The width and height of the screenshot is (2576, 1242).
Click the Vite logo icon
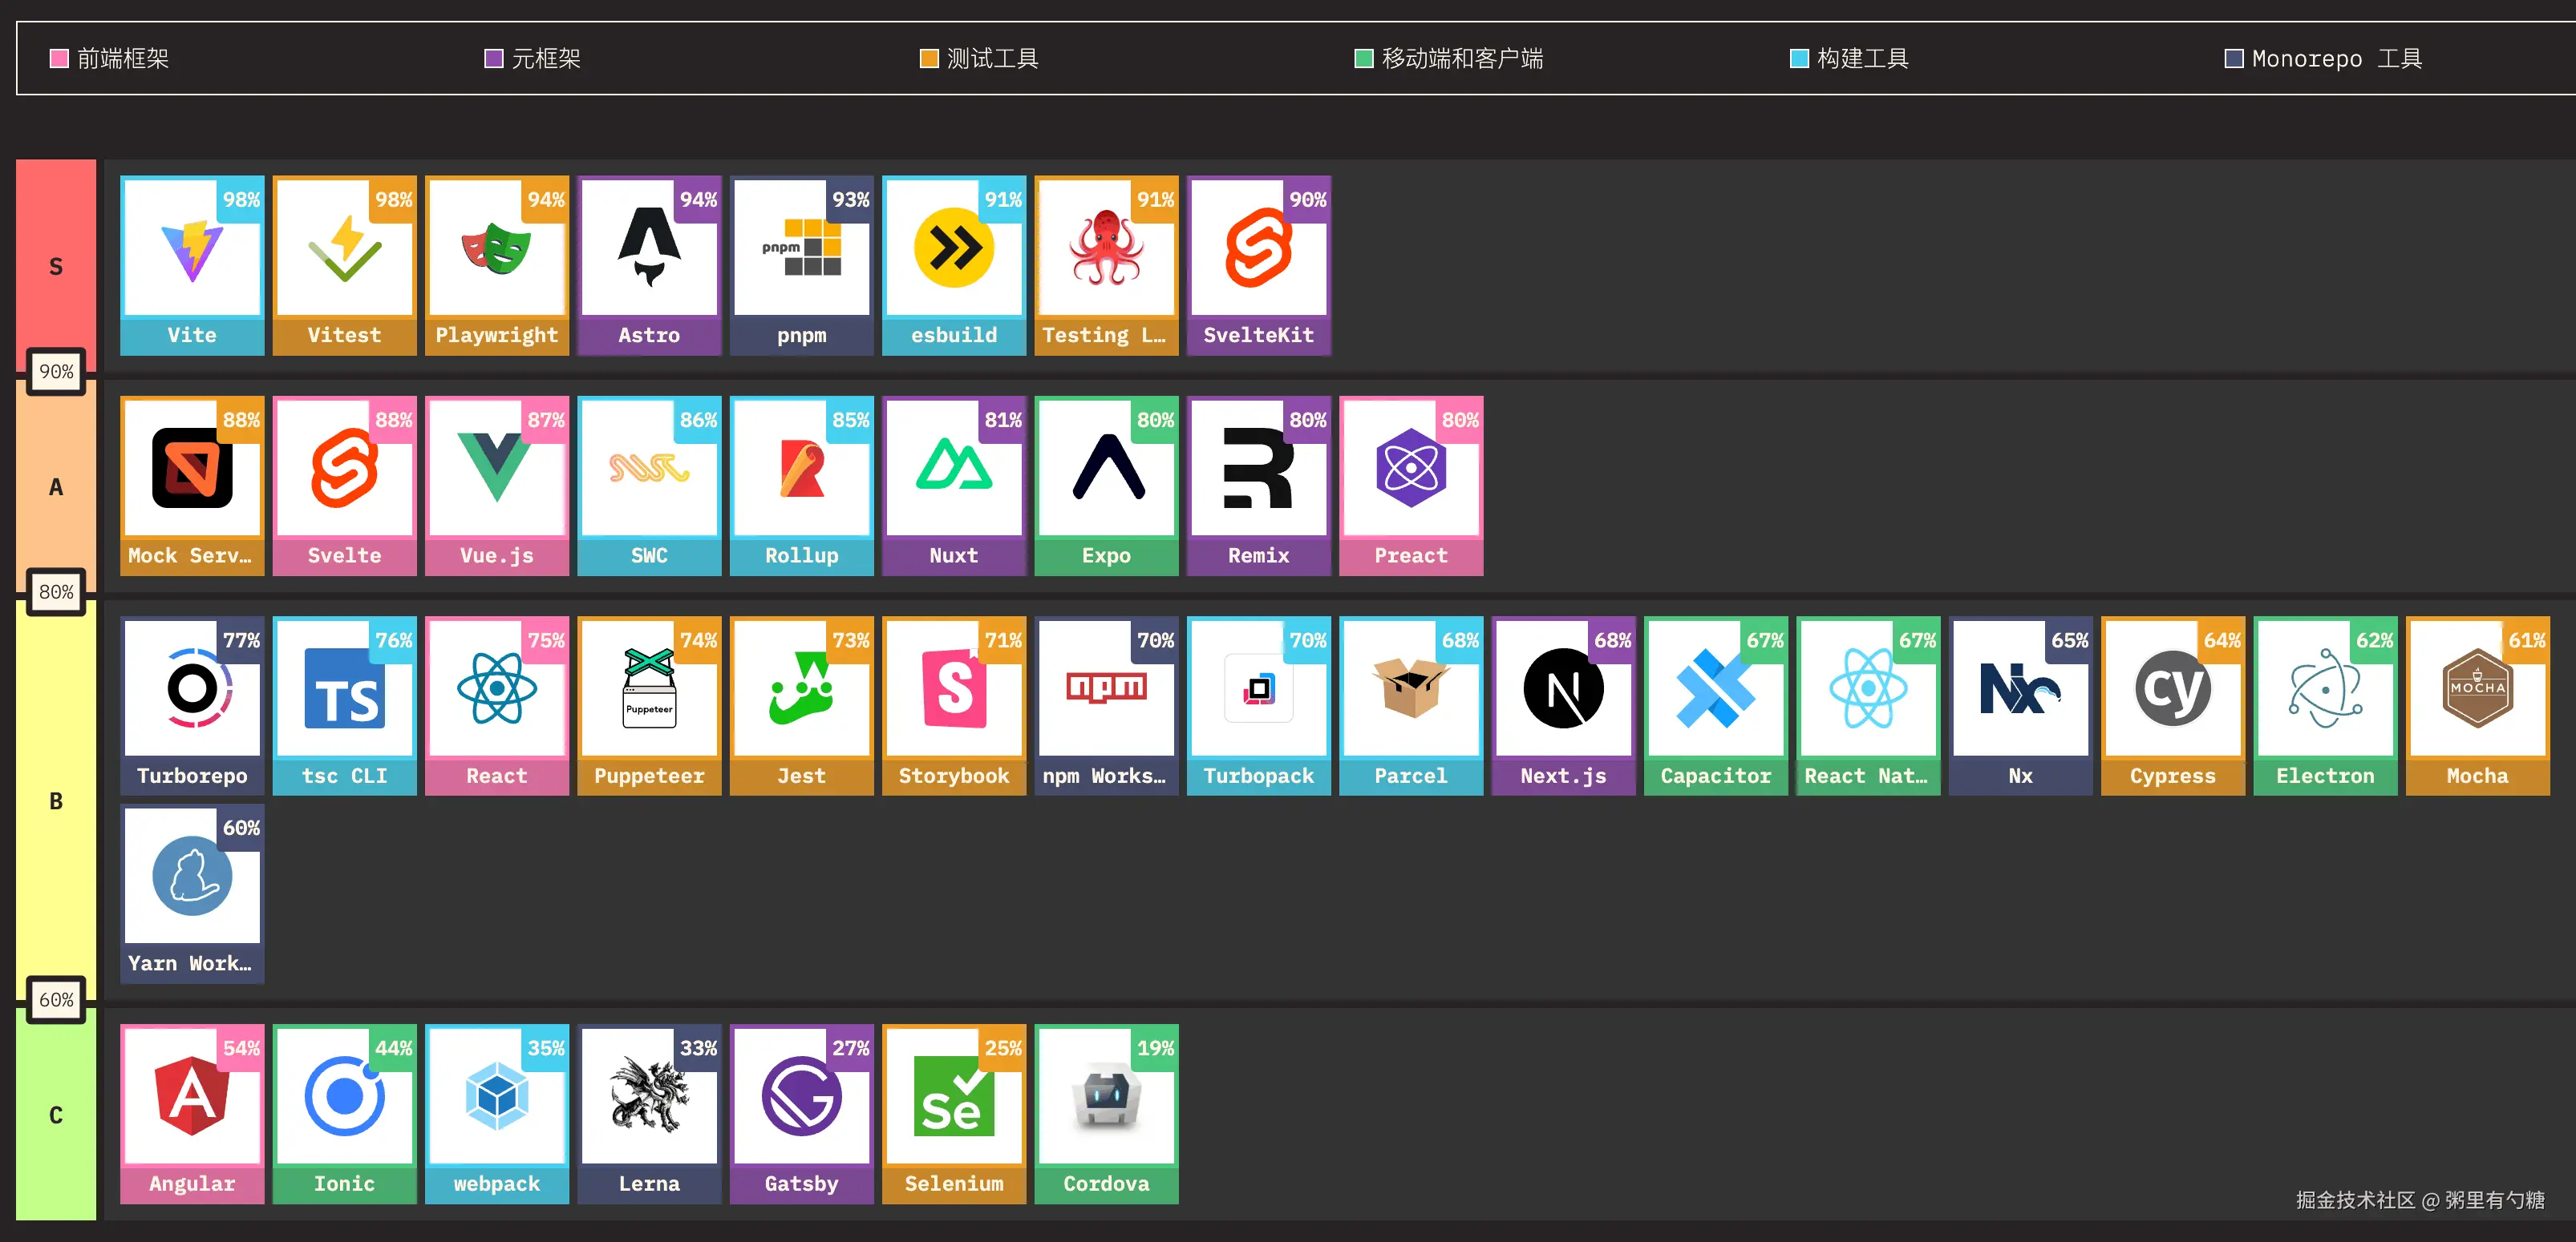click(x=192, y=250)
